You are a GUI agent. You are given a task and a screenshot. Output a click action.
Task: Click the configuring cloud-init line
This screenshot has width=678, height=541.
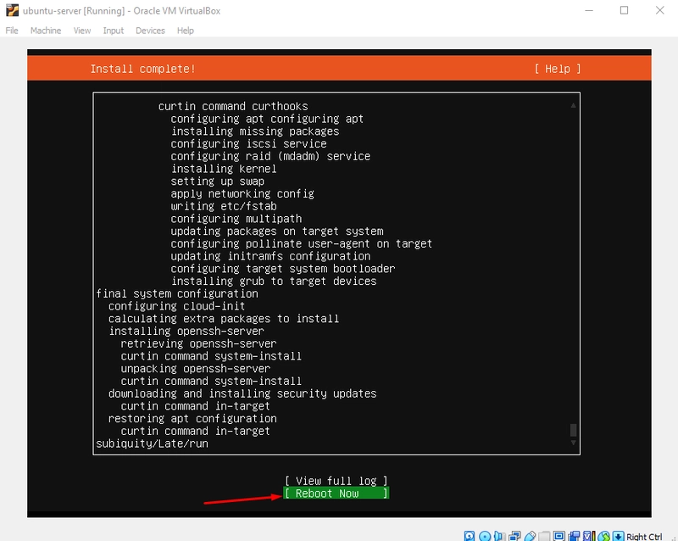176,306
